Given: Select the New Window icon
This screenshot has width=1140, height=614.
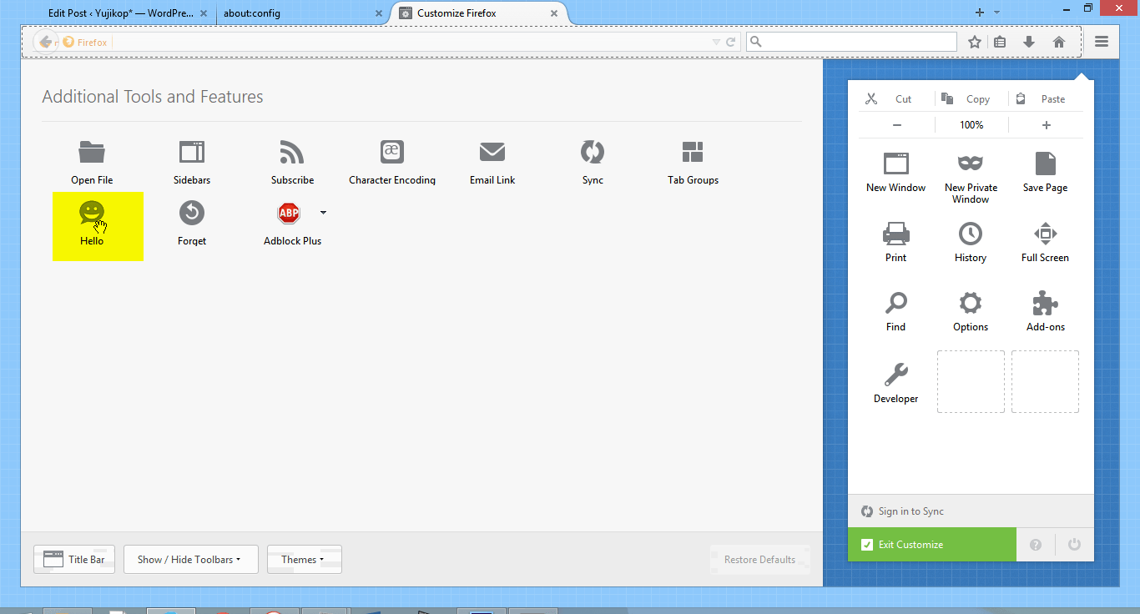Looking at the screenshot, I should pyautogui.click(x=896, y=163).
